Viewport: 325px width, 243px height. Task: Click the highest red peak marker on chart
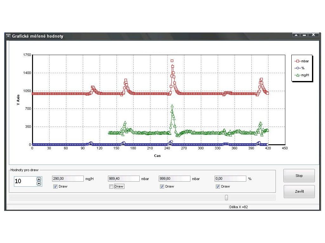coord(172,61)
